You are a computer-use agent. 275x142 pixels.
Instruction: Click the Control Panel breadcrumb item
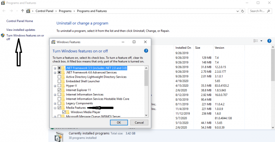pyautogui.click(x=44, y=11)
